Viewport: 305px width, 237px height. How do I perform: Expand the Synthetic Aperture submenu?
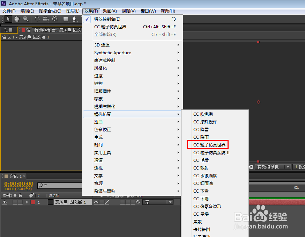point(133,53)
